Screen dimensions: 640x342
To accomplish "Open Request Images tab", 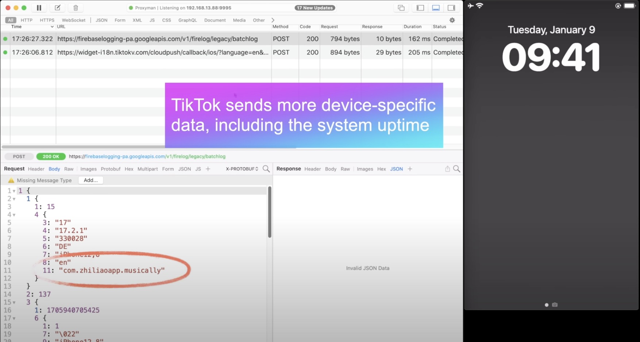I will click(88, 169).
